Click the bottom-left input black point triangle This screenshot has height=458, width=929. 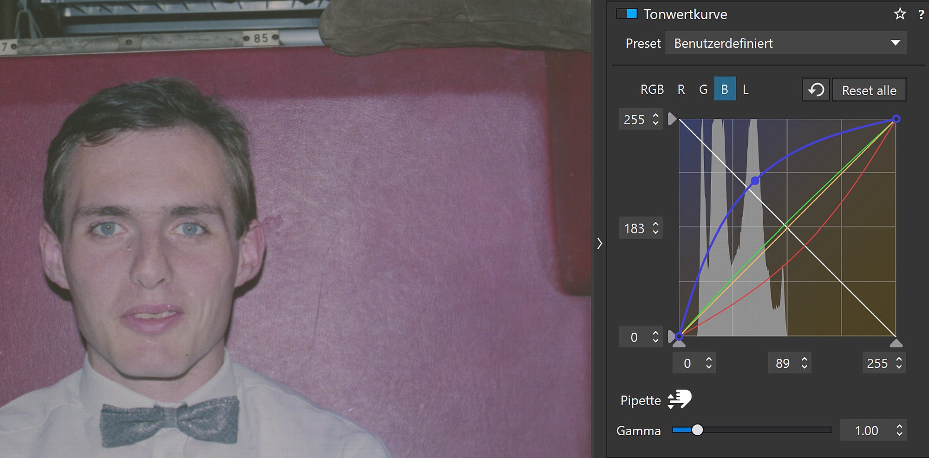coord(679,344)
